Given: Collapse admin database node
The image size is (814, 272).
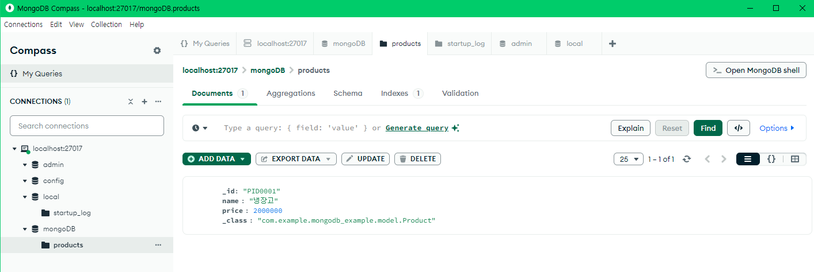Looking at the screenshot, I should coord(25,165).
